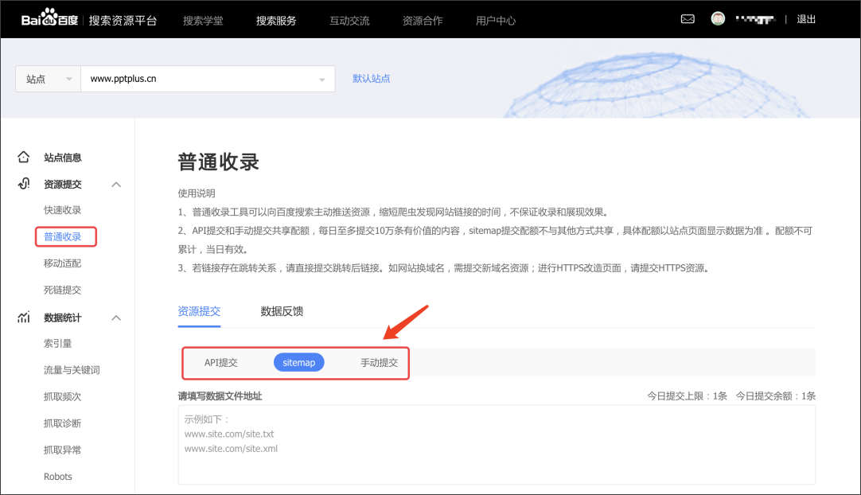
Task: Collapse the 资源提交 section chevron
Action: click(116, 185)
